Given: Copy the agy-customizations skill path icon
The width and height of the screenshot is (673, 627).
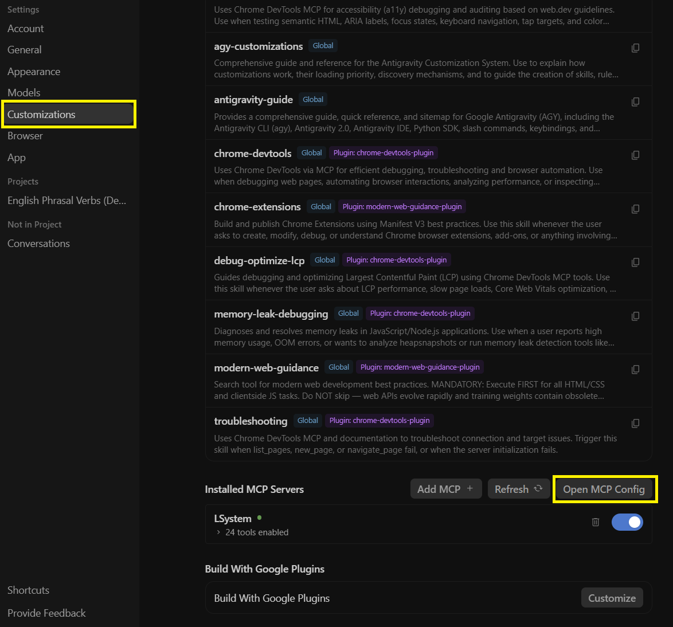Looking at the screenshot, I should [x=635, y=48].
